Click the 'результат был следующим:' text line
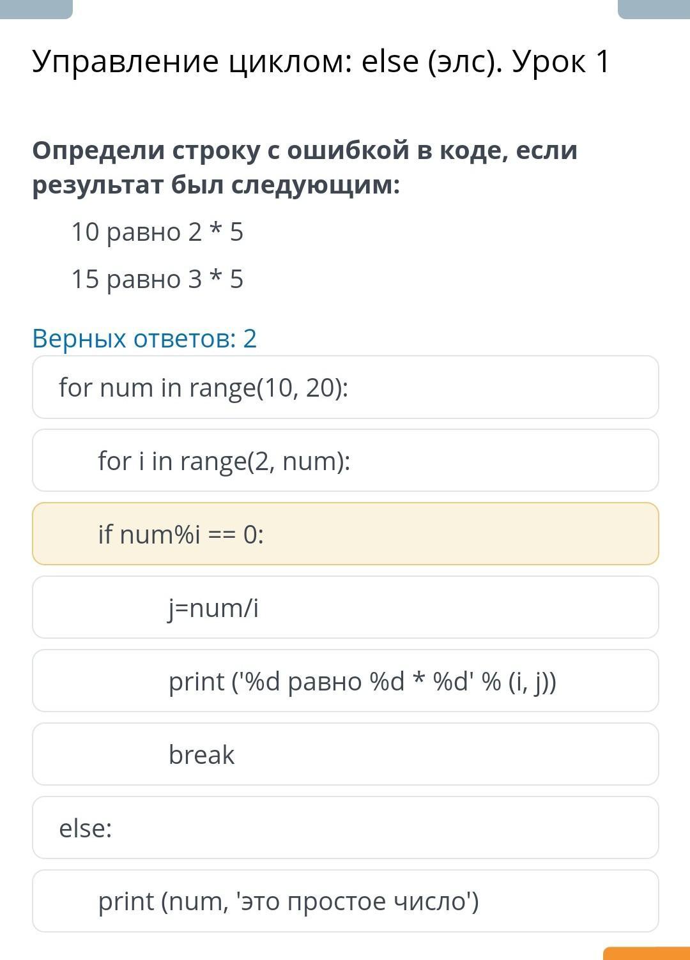This screenshot has height=960, width=690. pyautogui.click(x=216, y=185)
